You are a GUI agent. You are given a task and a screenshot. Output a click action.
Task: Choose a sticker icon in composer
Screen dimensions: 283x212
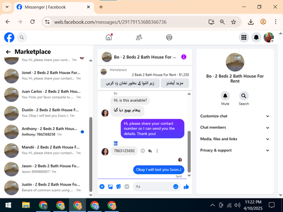coord(118,187)
